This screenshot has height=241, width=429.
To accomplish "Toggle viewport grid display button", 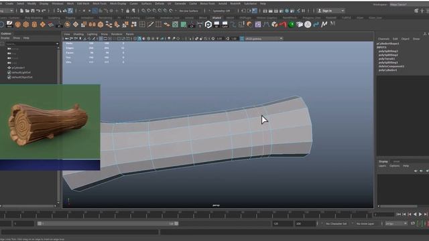I will pyautogui.click(x=101, y=39).
